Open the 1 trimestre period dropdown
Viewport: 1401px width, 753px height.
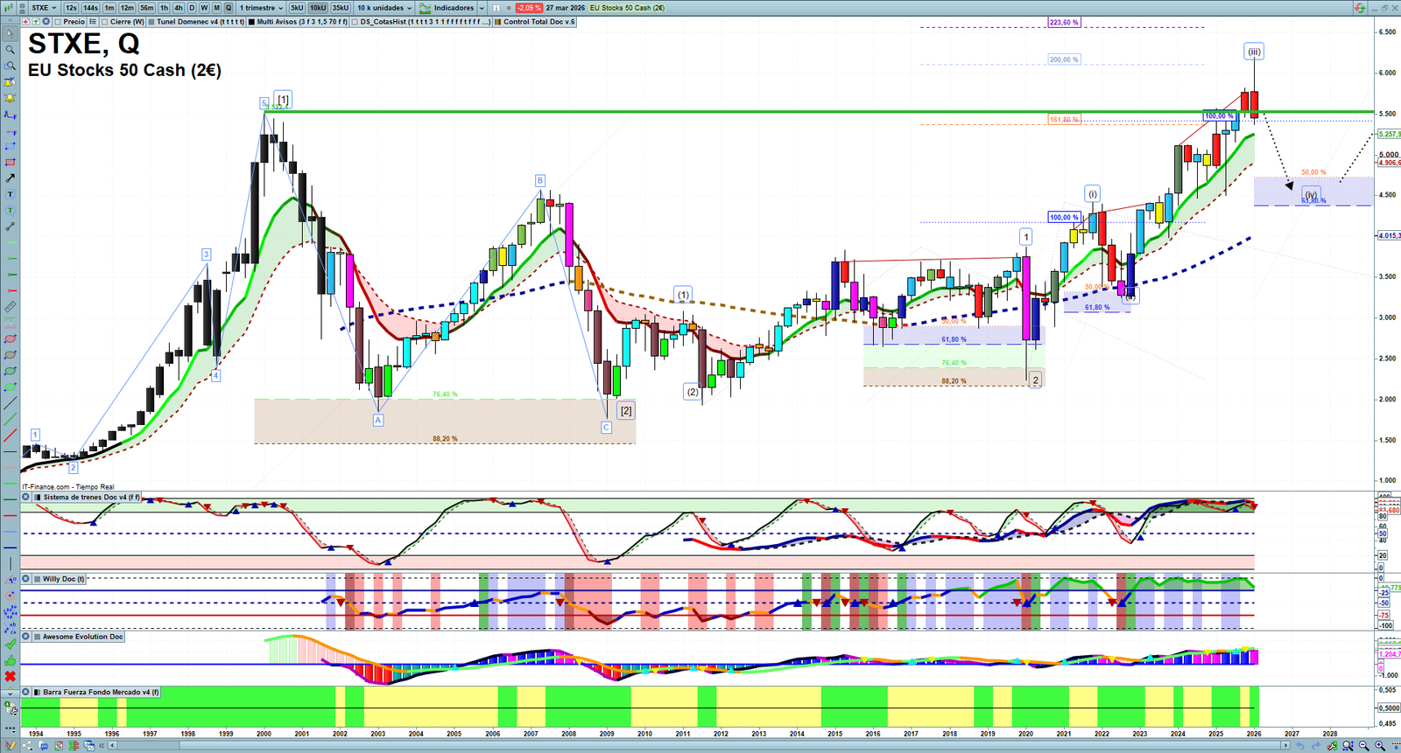[261, 8]
